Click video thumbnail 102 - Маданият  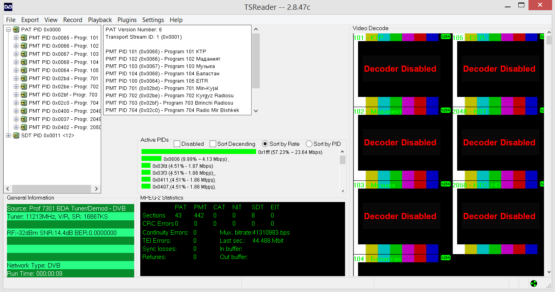[402, 144]
